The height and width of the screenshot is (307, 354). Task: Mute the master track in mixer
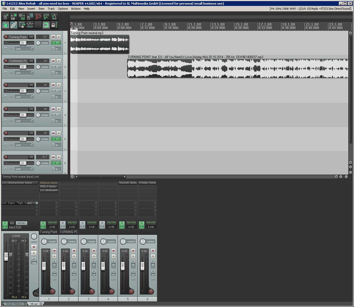(x=34, y=247)
